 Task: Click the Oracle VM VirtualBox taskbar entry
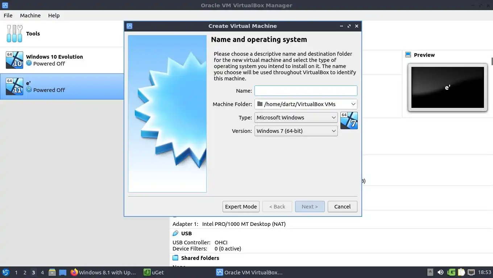coord(249,272)
